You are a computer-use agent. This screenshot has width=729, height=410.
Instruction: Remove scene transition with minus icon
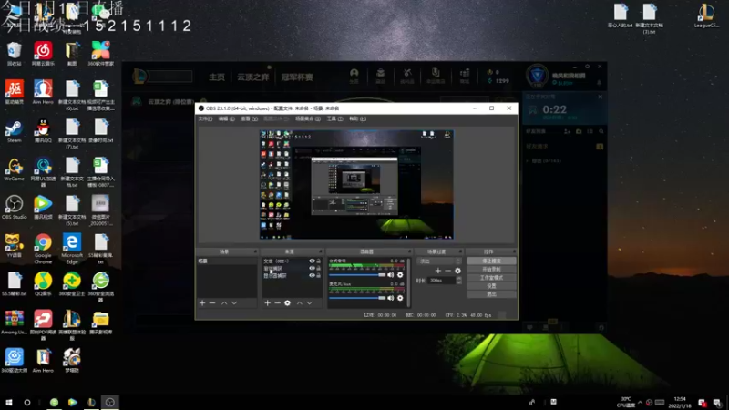[447, 271]
